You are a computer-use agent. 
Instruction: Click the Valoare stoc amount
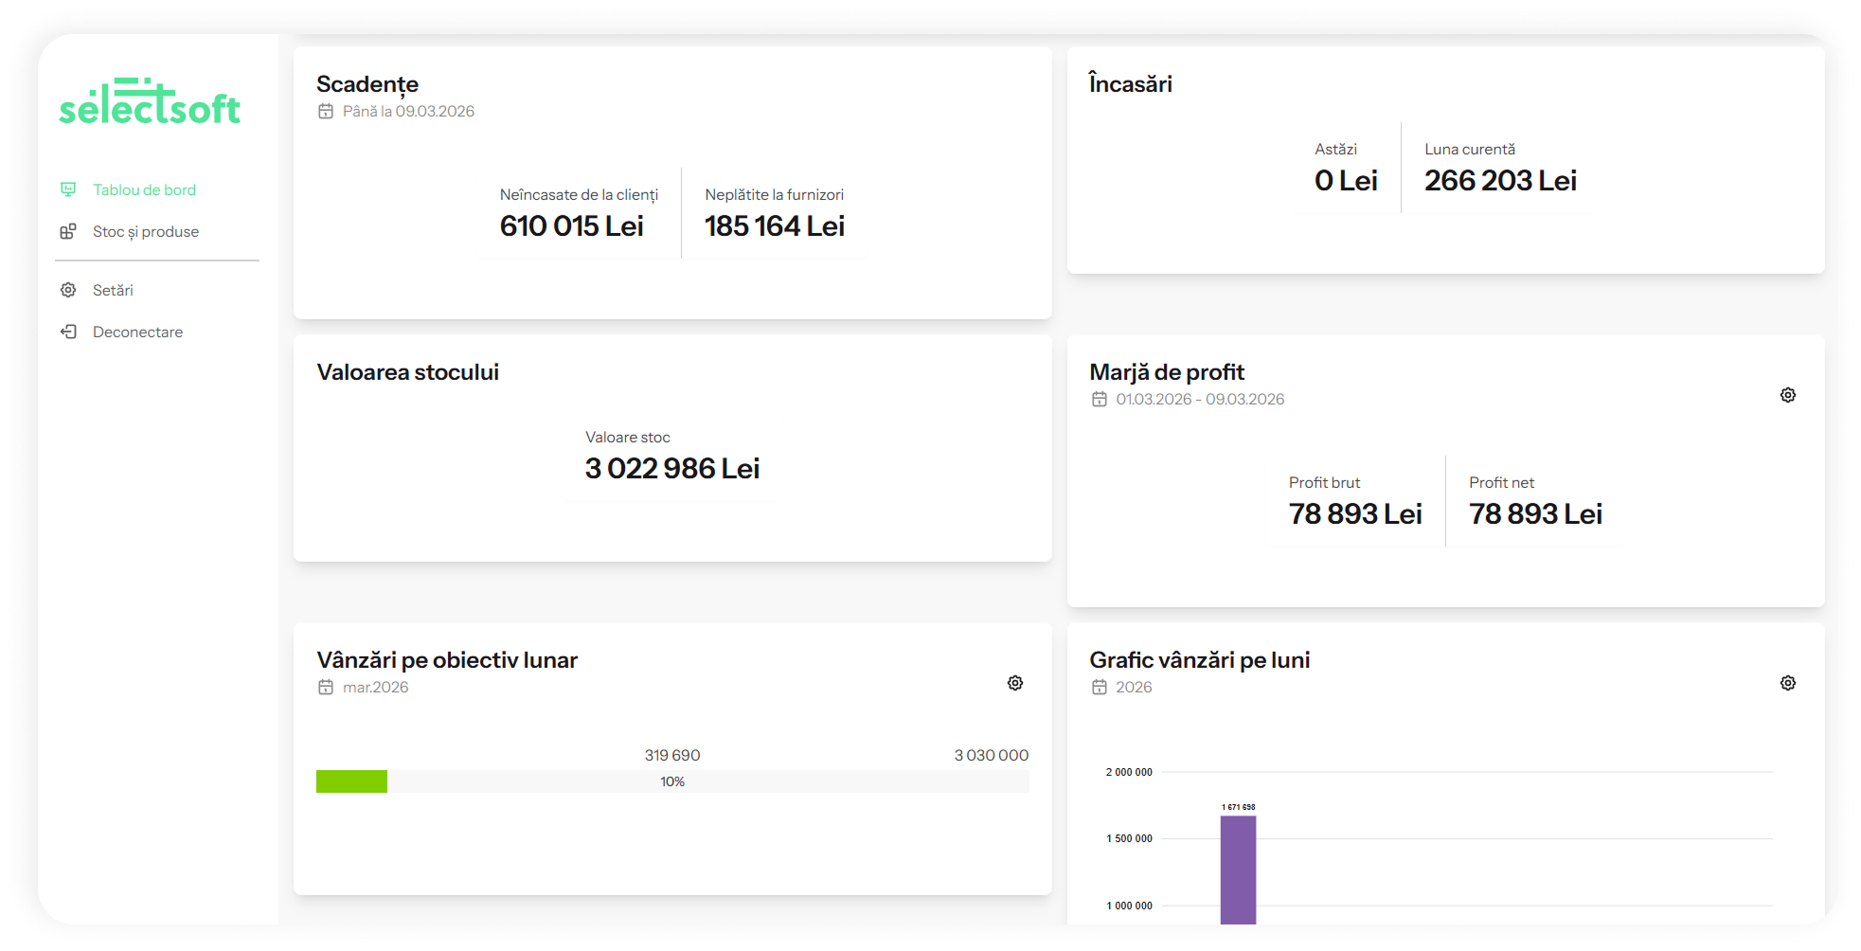(x=671, y=469)
